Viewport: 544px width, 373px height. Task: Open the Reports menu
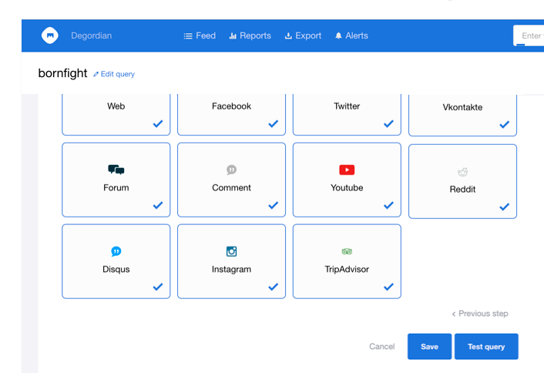tap(250, 35)
